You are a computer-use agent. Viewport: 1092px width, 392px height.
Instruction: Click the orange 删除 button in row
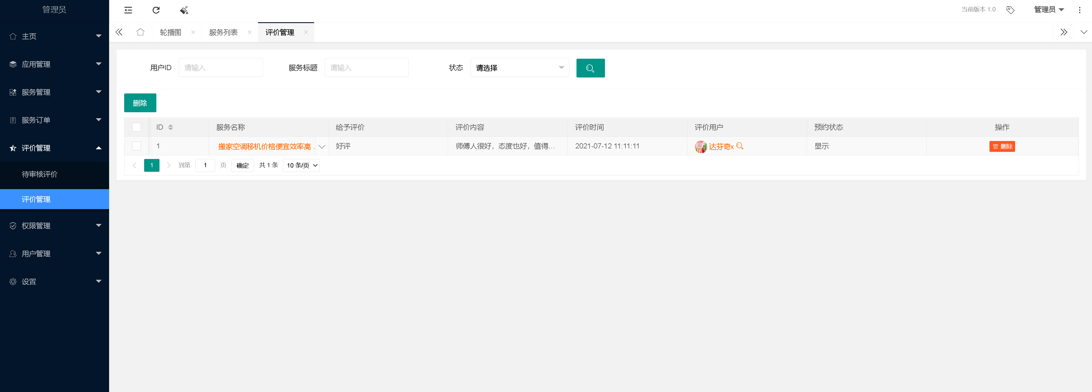[x=1002, y=146]
